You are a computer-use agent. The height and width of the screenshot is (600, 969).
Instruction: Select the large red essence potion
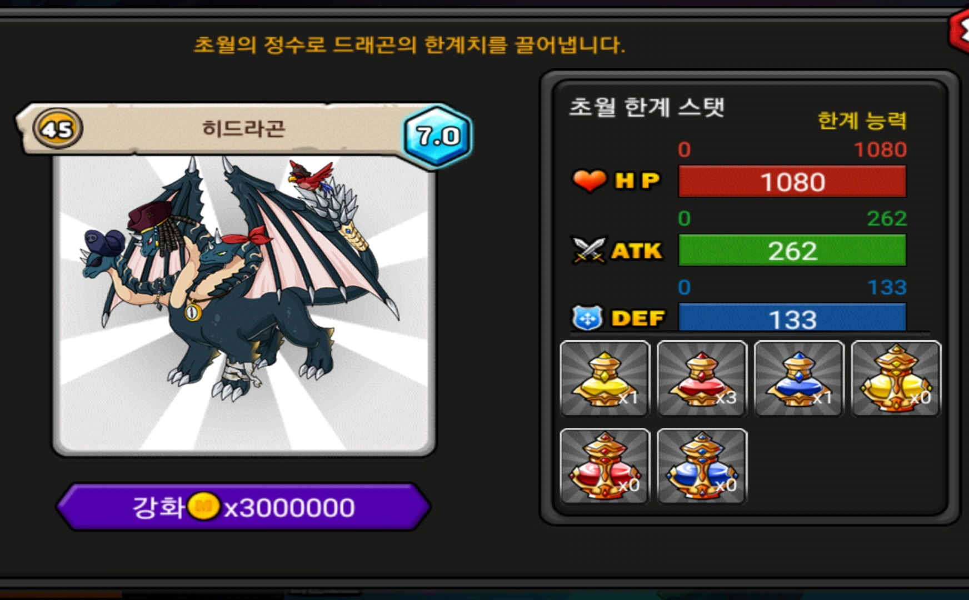point(605,467)
